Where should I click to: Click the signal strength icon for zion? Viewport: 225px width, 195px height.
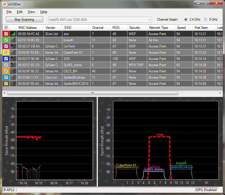coord(13,34)
